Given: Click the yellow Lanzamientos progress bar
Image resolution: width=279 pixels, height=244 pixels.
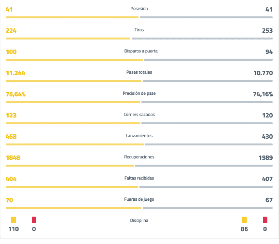Looking at the screenshot, I should 75,144.
